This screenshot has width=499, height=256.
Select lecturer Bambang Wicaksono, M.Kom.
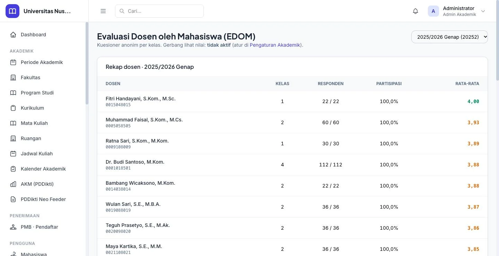pyautogui.click(x=140, y=183)
